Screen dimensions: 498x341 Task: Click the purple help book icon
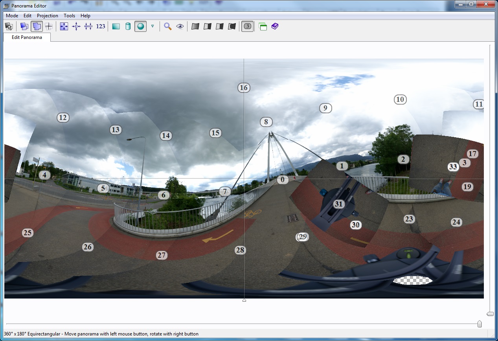click(275, 26)
